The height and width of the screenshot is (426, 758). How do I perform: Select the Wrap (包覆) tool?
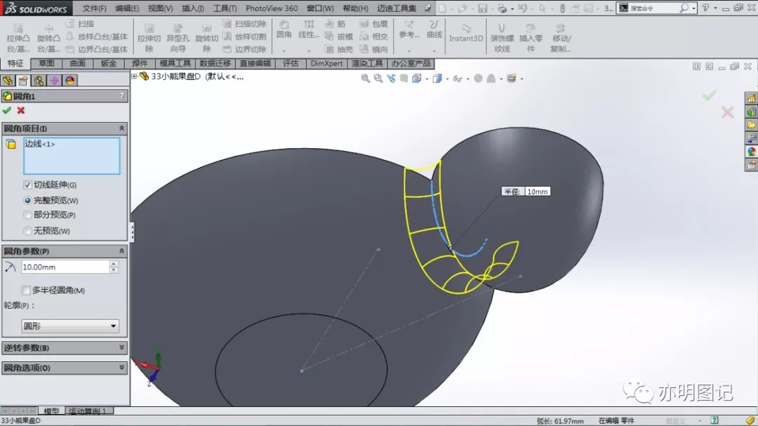tap(373, 24)
